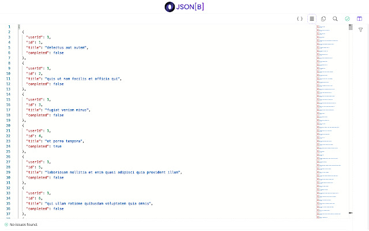Click the "delectus aut autem" title string

pos(66,47)
